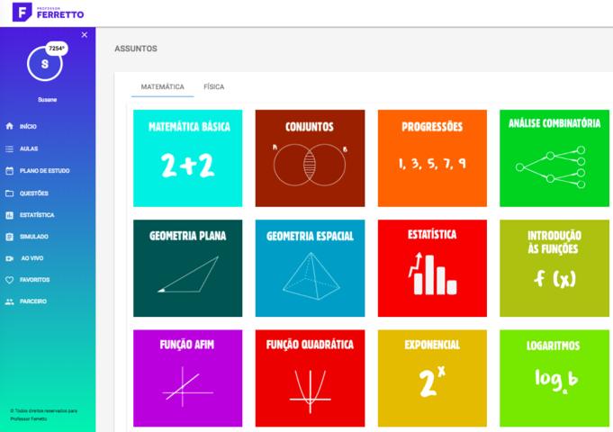This screenshot has height=432, width=613.
Task: Click the Início home icon in sidebar
Action: (x=9, y=127)
